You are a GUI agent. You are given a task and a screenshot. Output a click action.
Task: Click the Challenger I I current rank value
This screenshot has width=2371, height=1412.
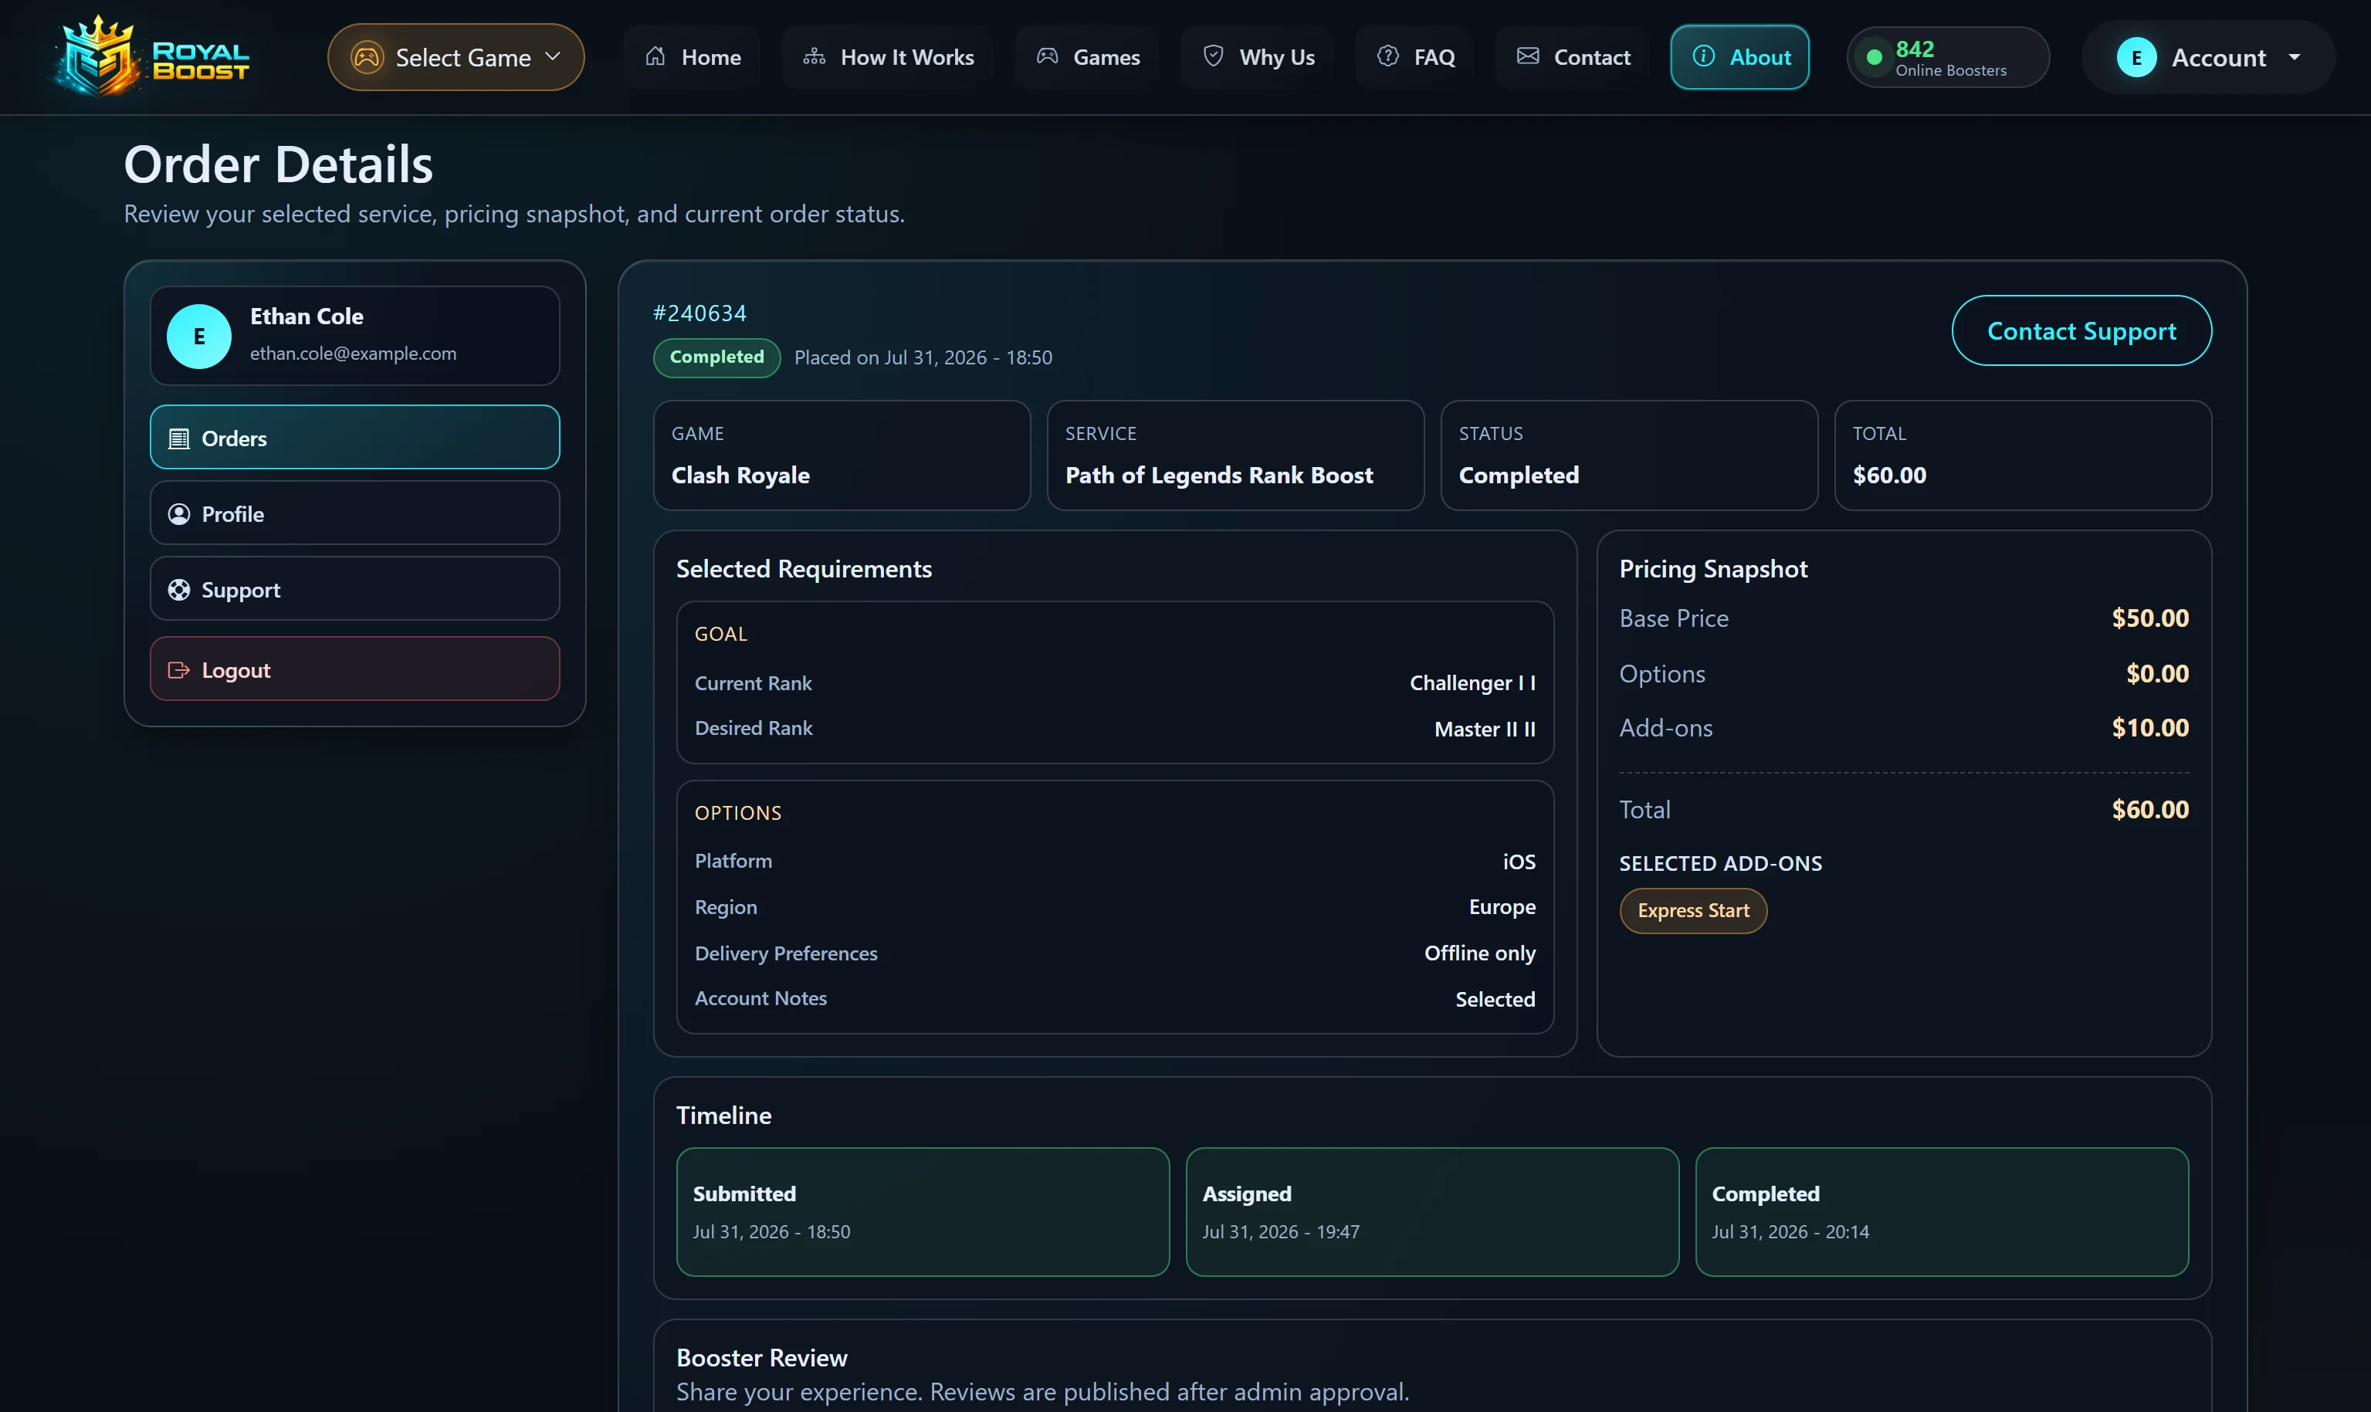coord(1473,683)
